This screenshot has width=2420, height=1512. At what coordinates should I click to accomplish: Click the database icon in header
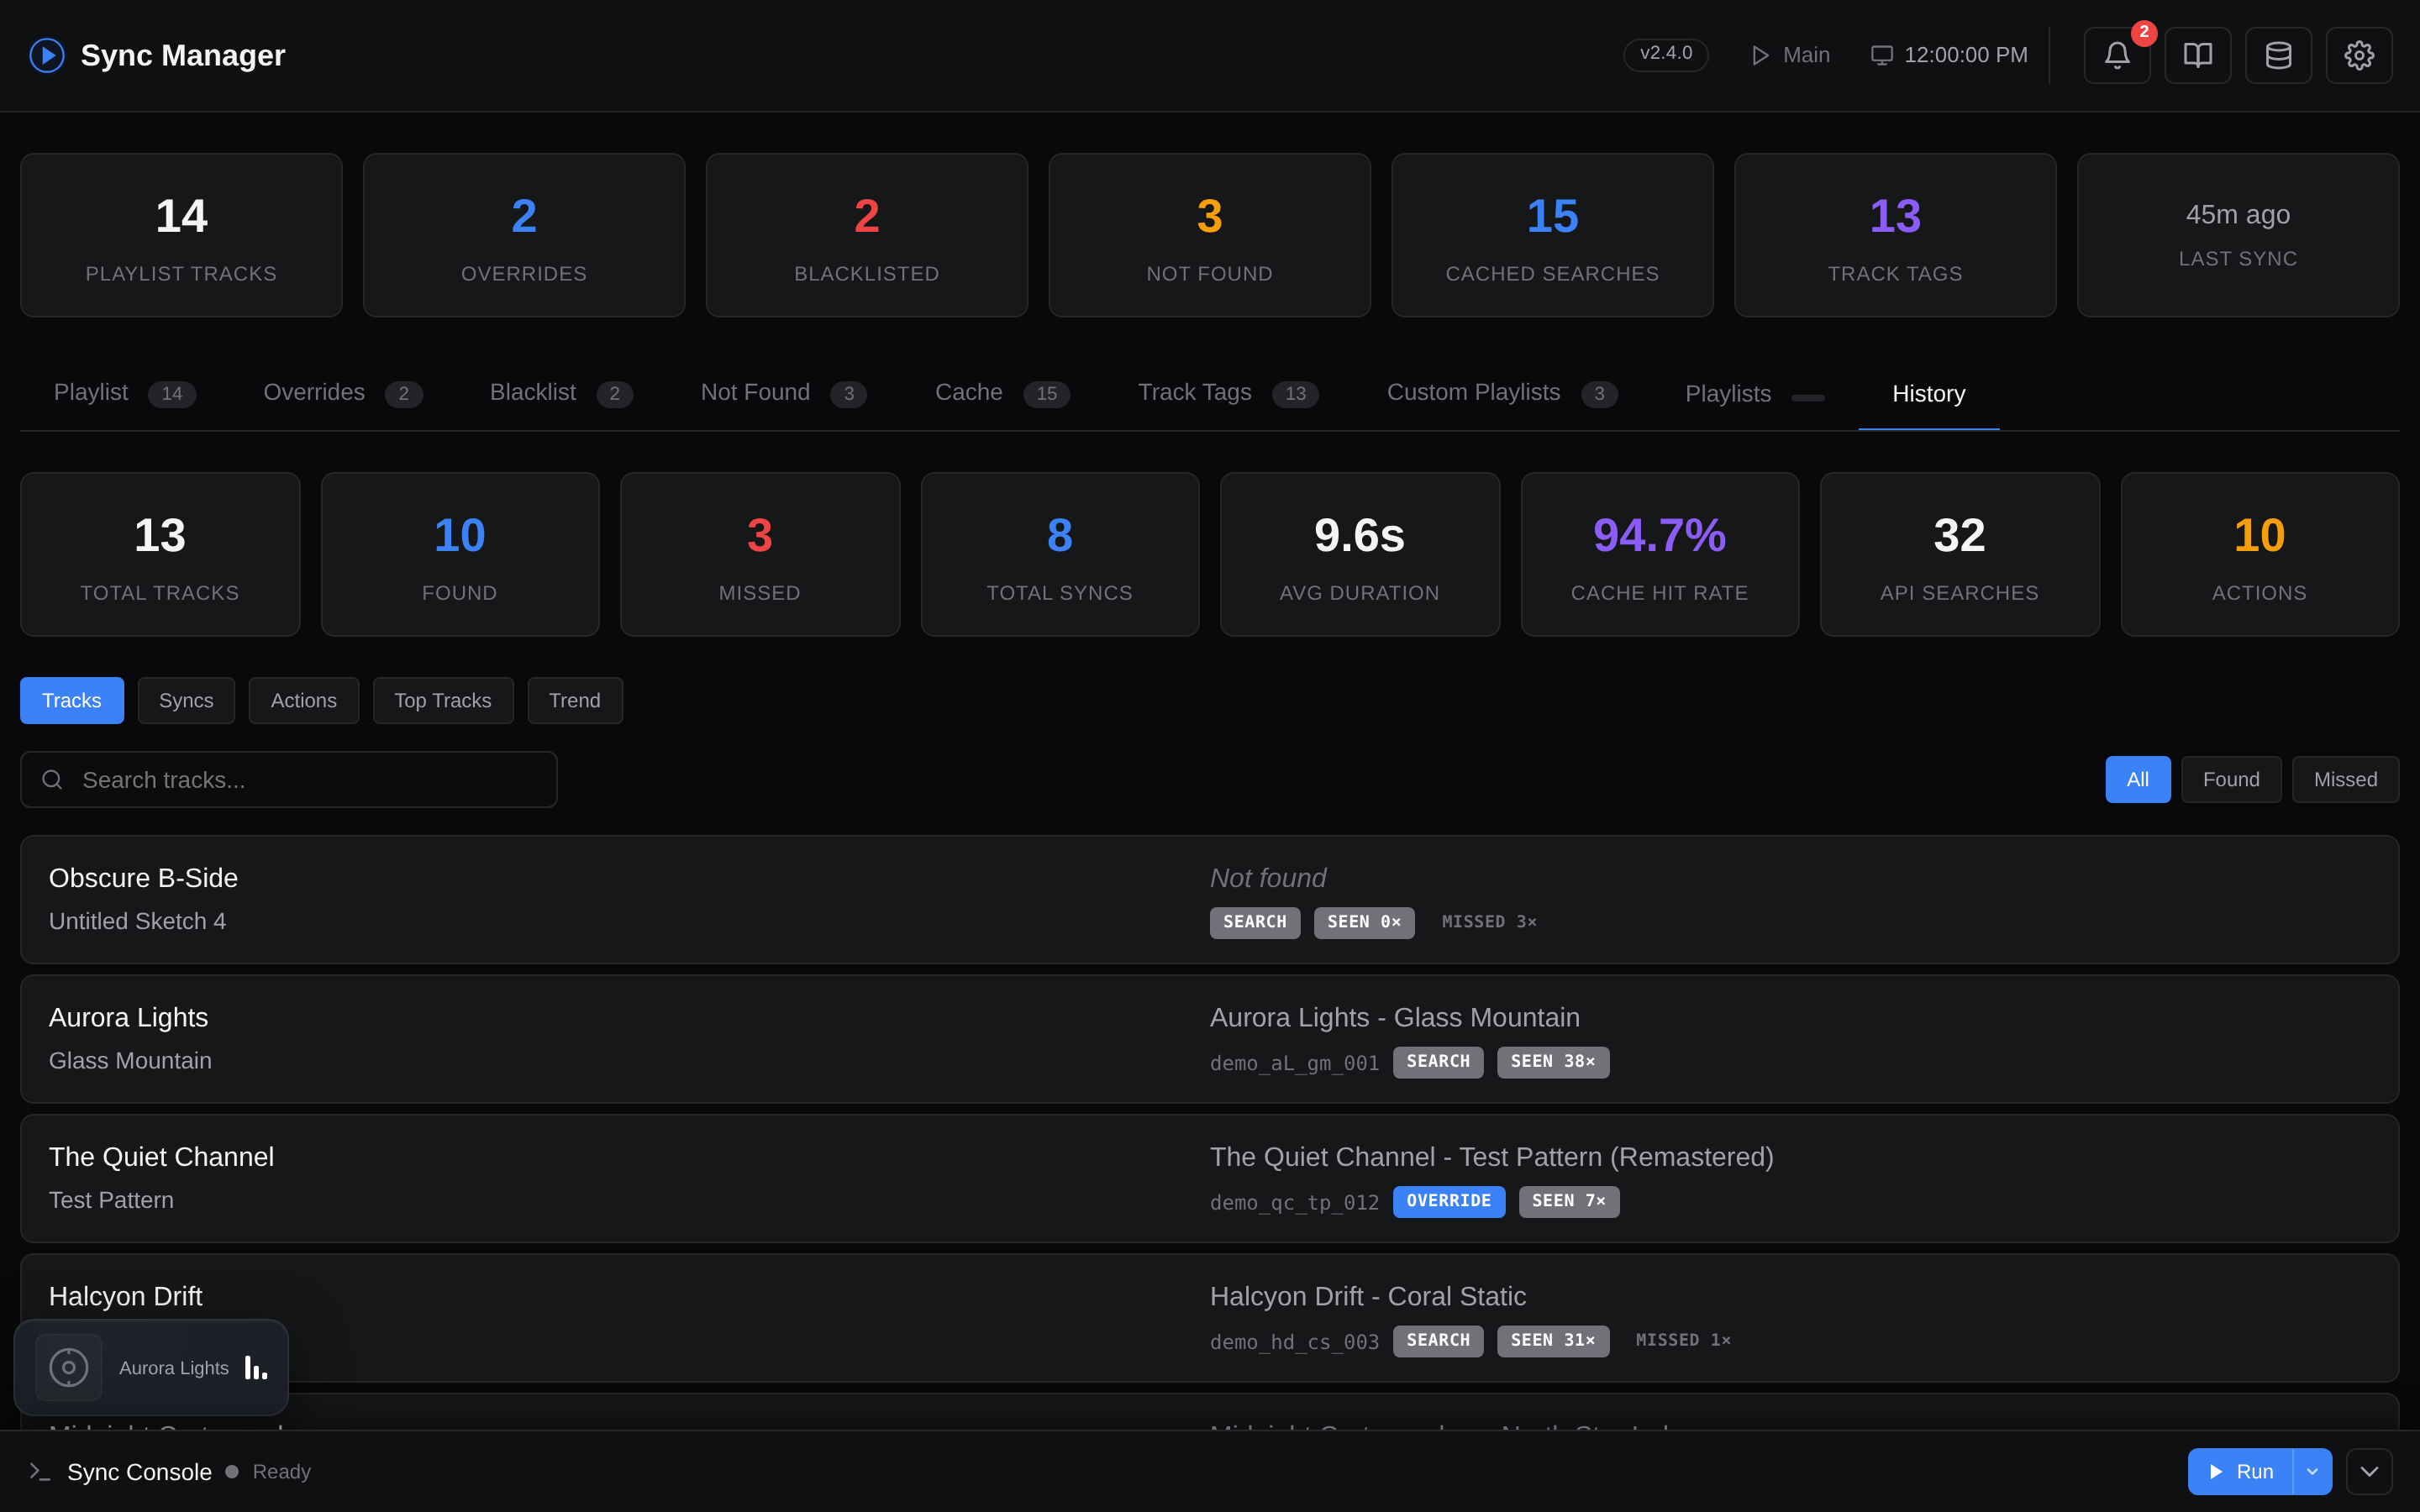pyautogui.click(x=2278, y=55)
